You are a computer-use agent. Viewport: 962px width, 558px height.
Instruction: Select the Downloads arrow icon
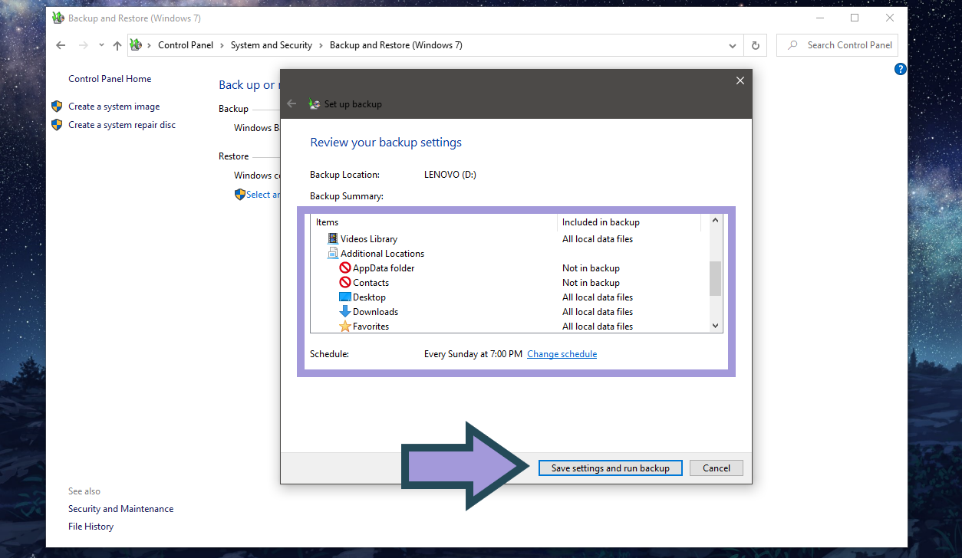pos(345,311)
